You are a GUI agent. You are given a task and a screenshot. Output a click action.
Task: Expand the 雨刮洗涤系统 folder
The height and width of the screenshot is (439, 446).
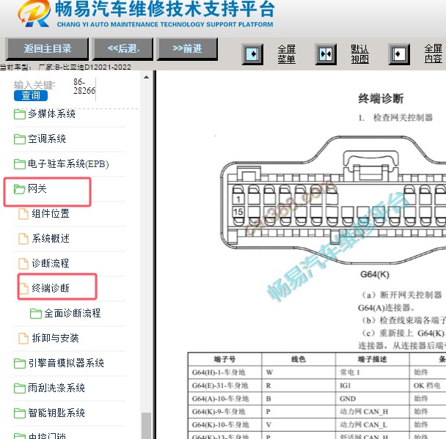[x=49, y=388]
